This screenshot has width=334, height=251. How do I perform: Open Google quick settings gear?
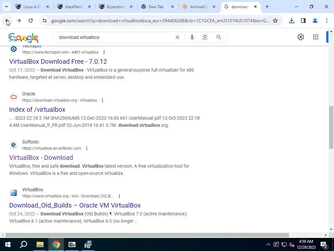click(300, 37)
